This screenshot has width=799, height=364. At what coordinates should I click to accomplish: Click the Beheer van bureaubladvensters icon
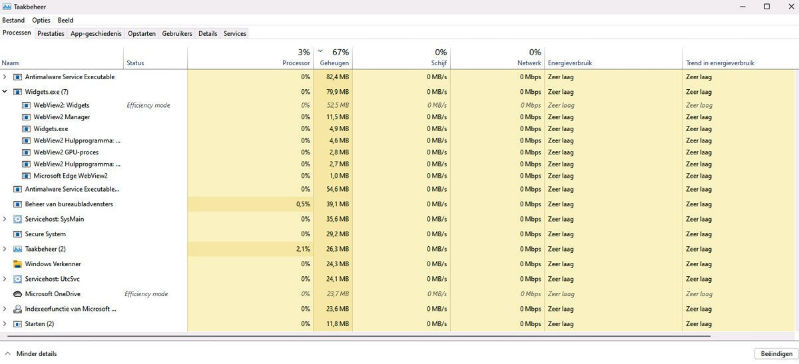pyautogui.click(x=17, y=204)
